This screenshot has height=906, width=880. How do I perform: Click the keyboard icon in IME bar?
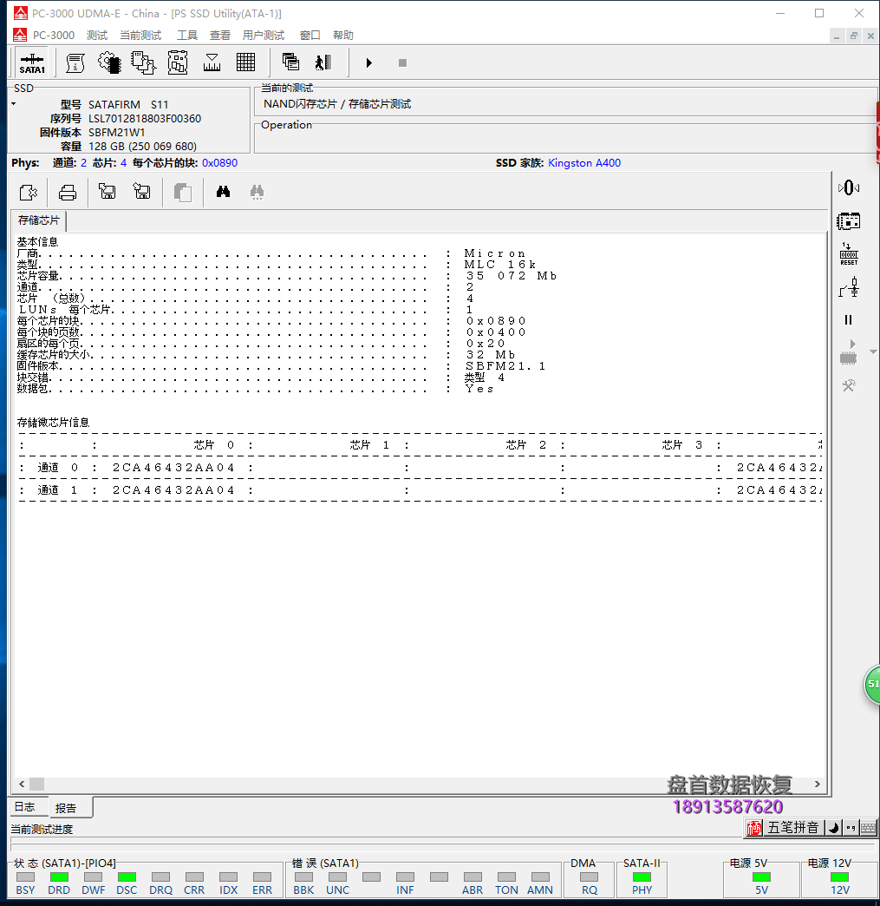point(868,828)
